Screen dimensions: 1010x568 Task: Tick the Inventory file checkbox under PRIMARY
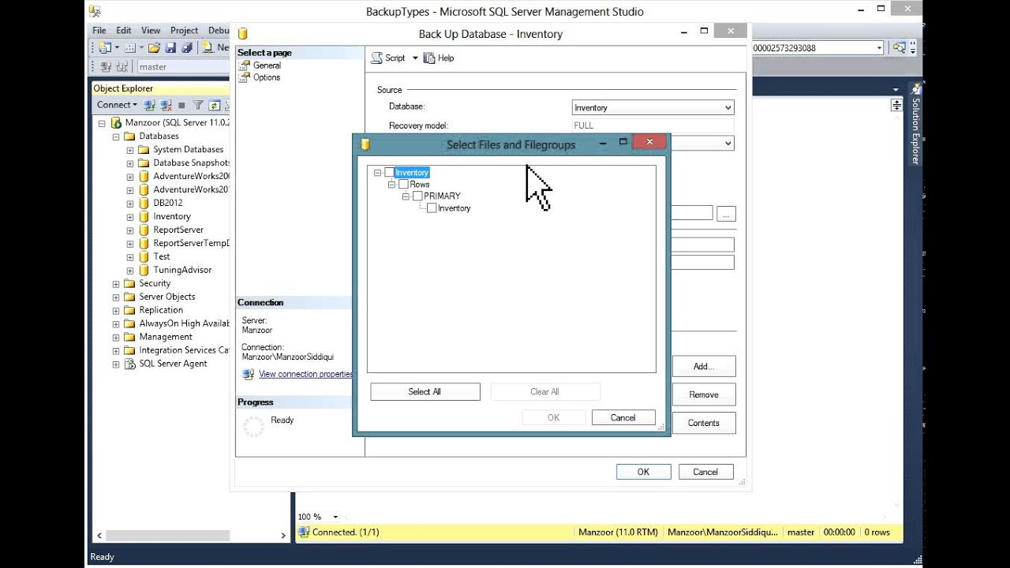[432, 208]
